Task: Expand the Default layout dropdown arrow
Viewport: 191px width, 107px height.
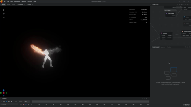Action: pos(25,5)
